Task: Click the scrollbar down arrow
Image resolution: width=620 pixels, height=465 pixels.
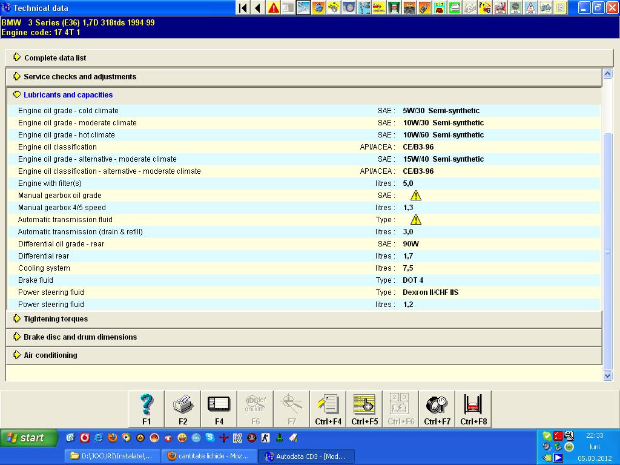Action: (x=608, y=376)
